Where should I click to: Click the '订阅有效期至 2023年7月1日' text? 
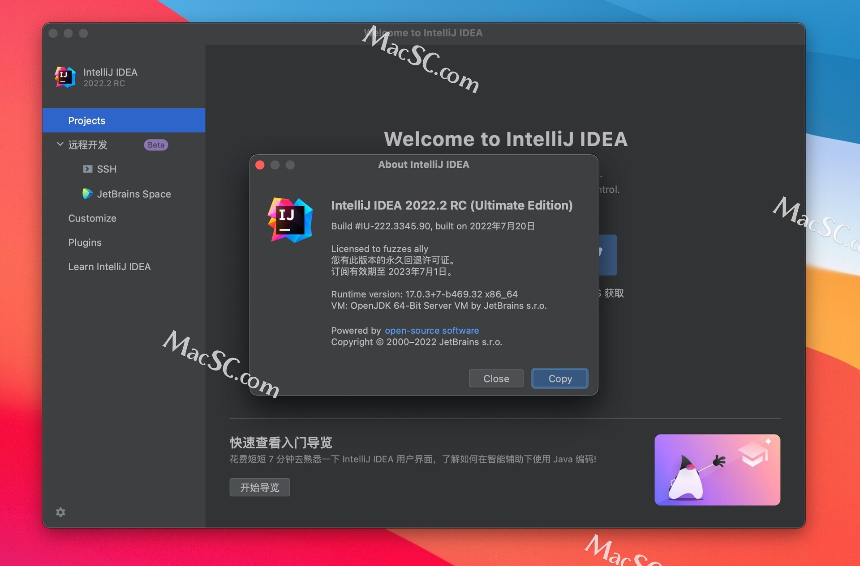pyautogui.click(x=392, y=272)
